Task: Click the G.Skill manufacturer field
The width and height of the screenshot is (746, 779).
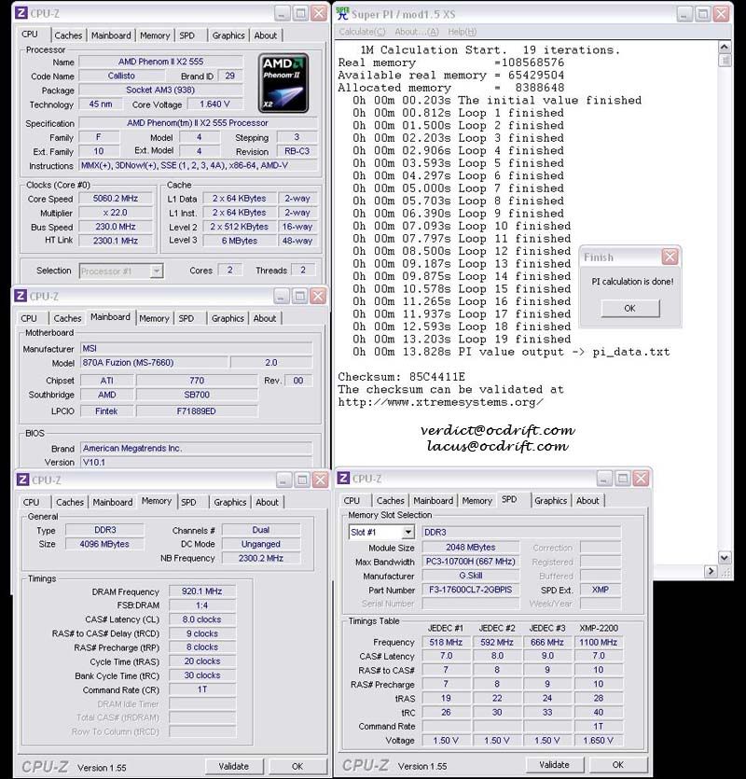Action: click(x=470, y=576)
